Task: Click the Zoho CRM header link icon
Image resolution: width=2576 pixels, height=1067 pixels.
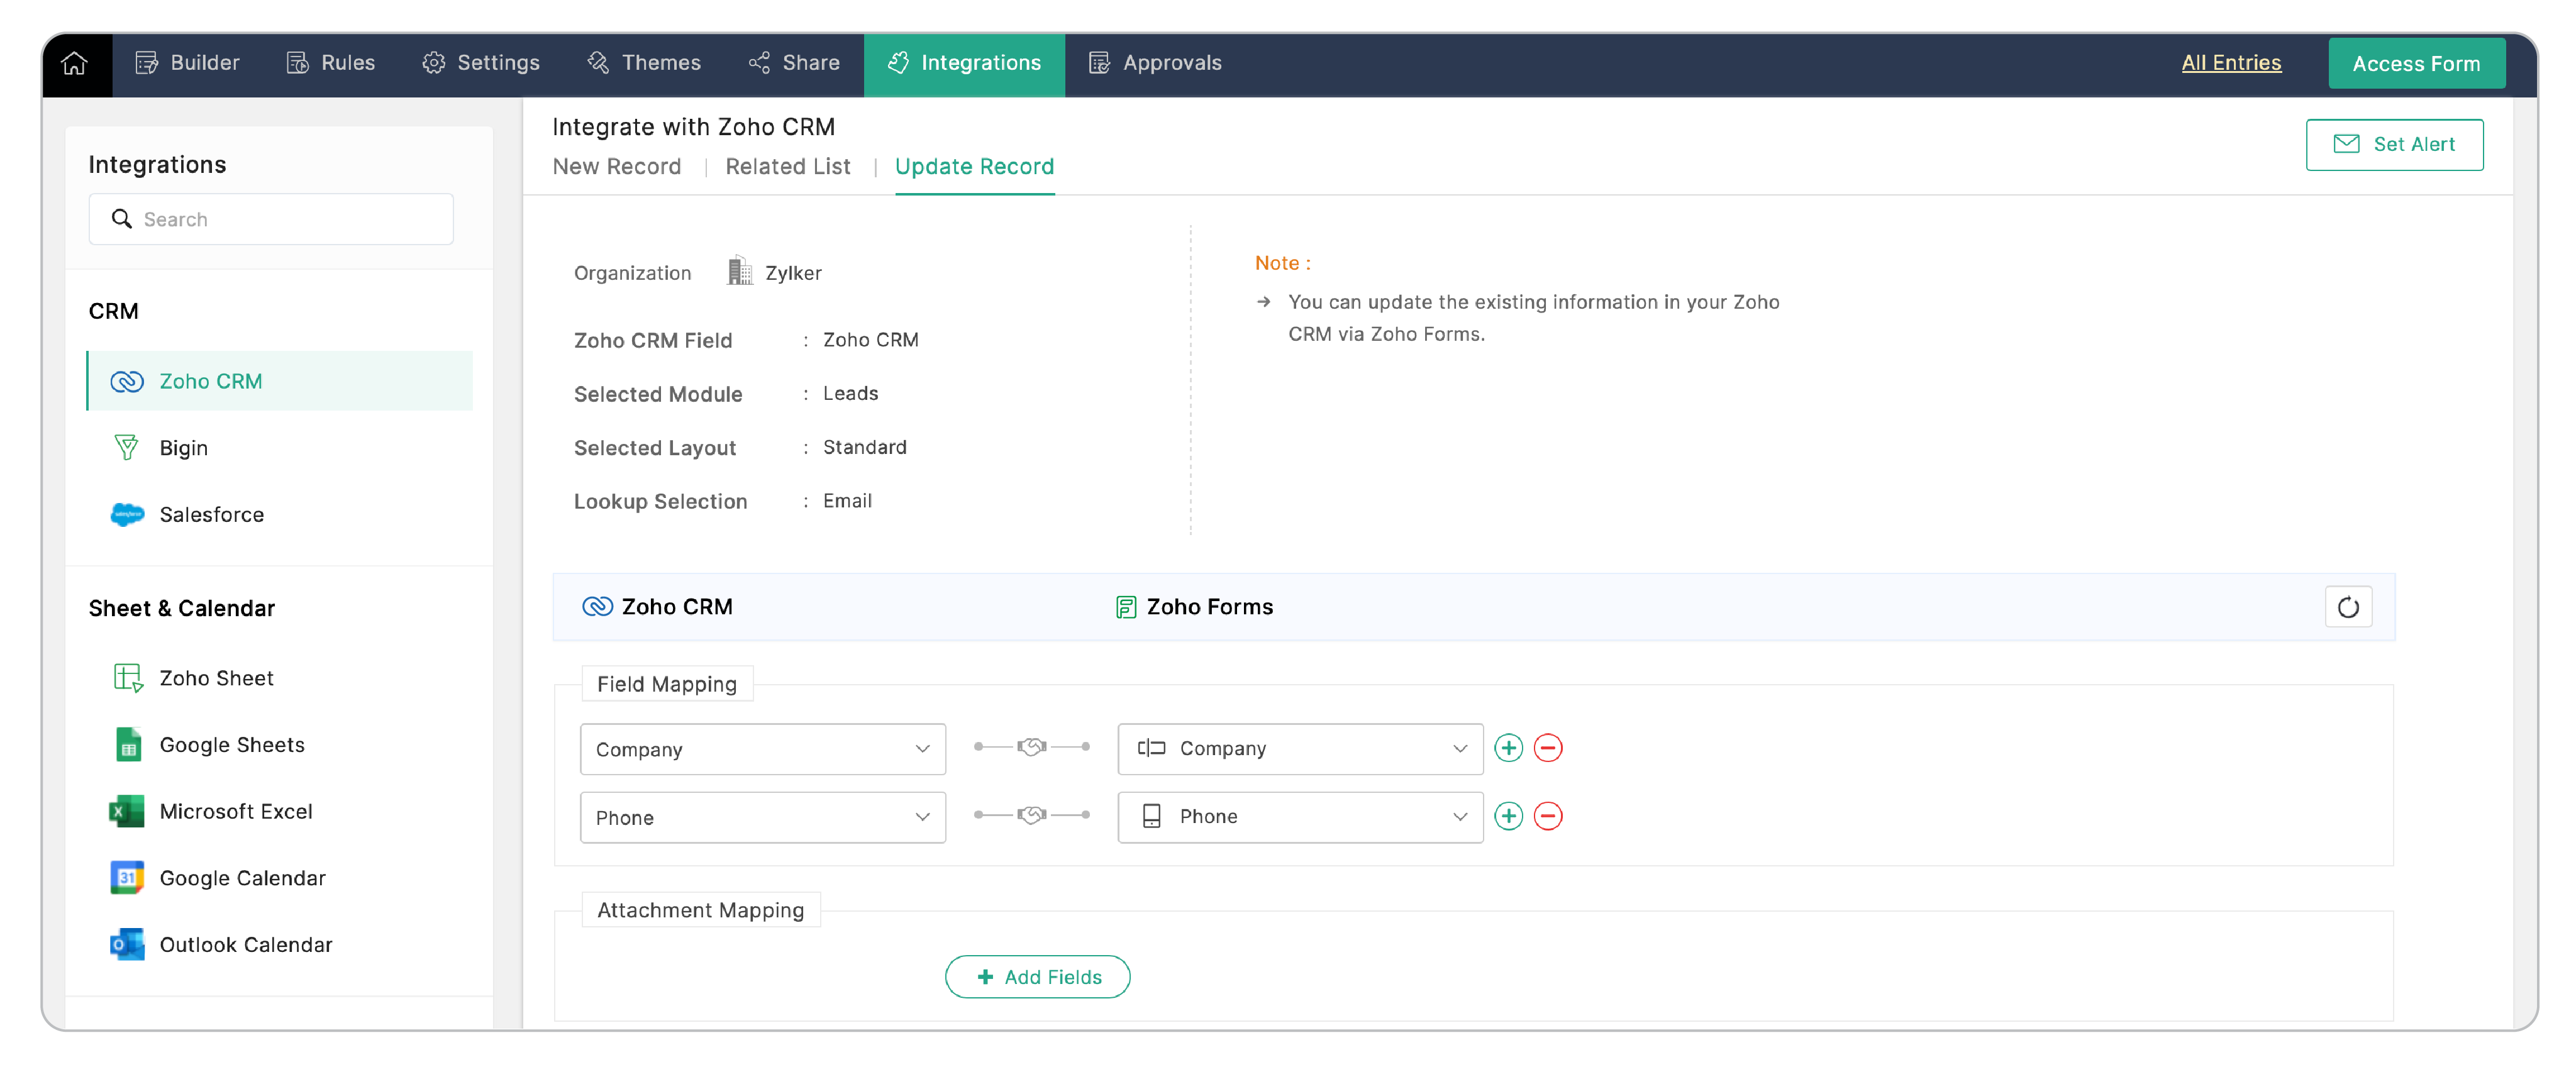Action: (597, 607)
